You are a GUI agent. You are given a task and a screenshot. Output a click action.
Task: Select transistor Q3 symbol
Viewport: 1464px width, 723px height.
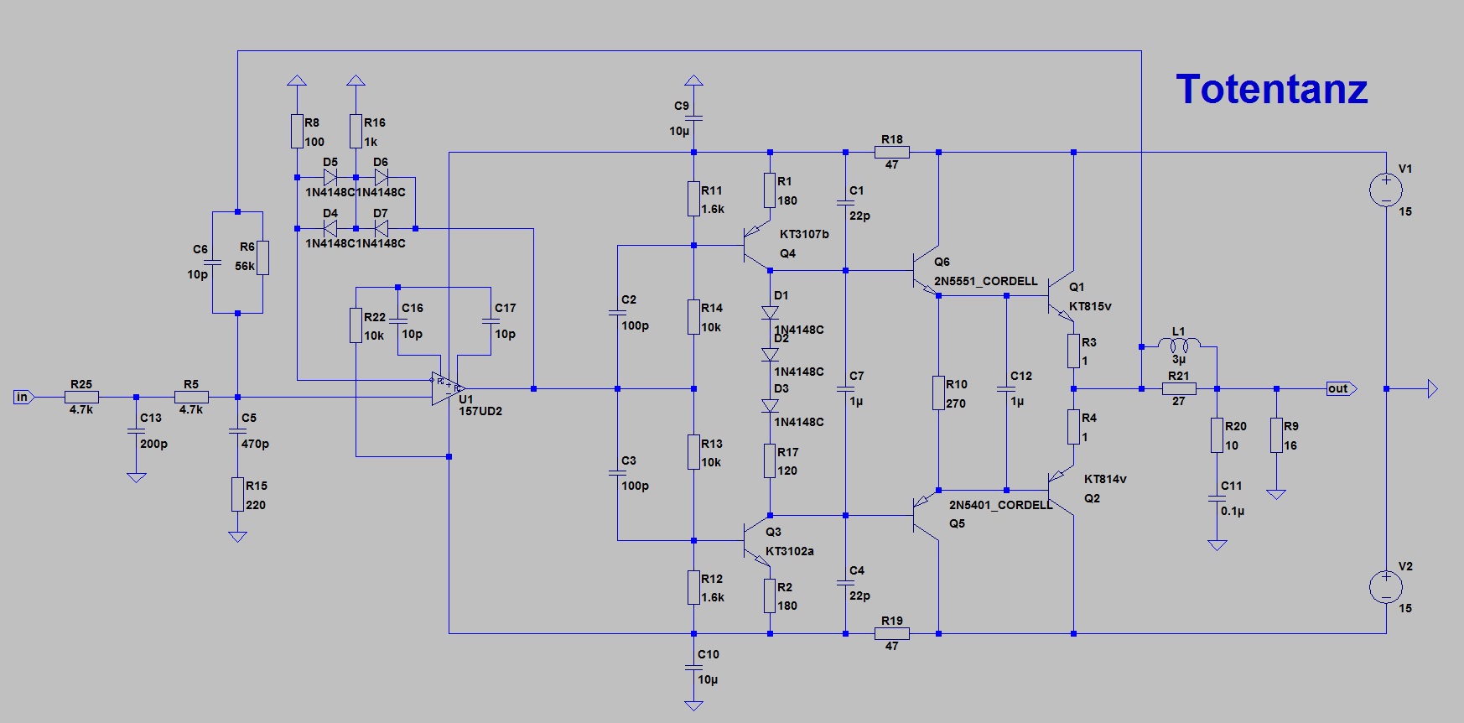coord(757,540)
